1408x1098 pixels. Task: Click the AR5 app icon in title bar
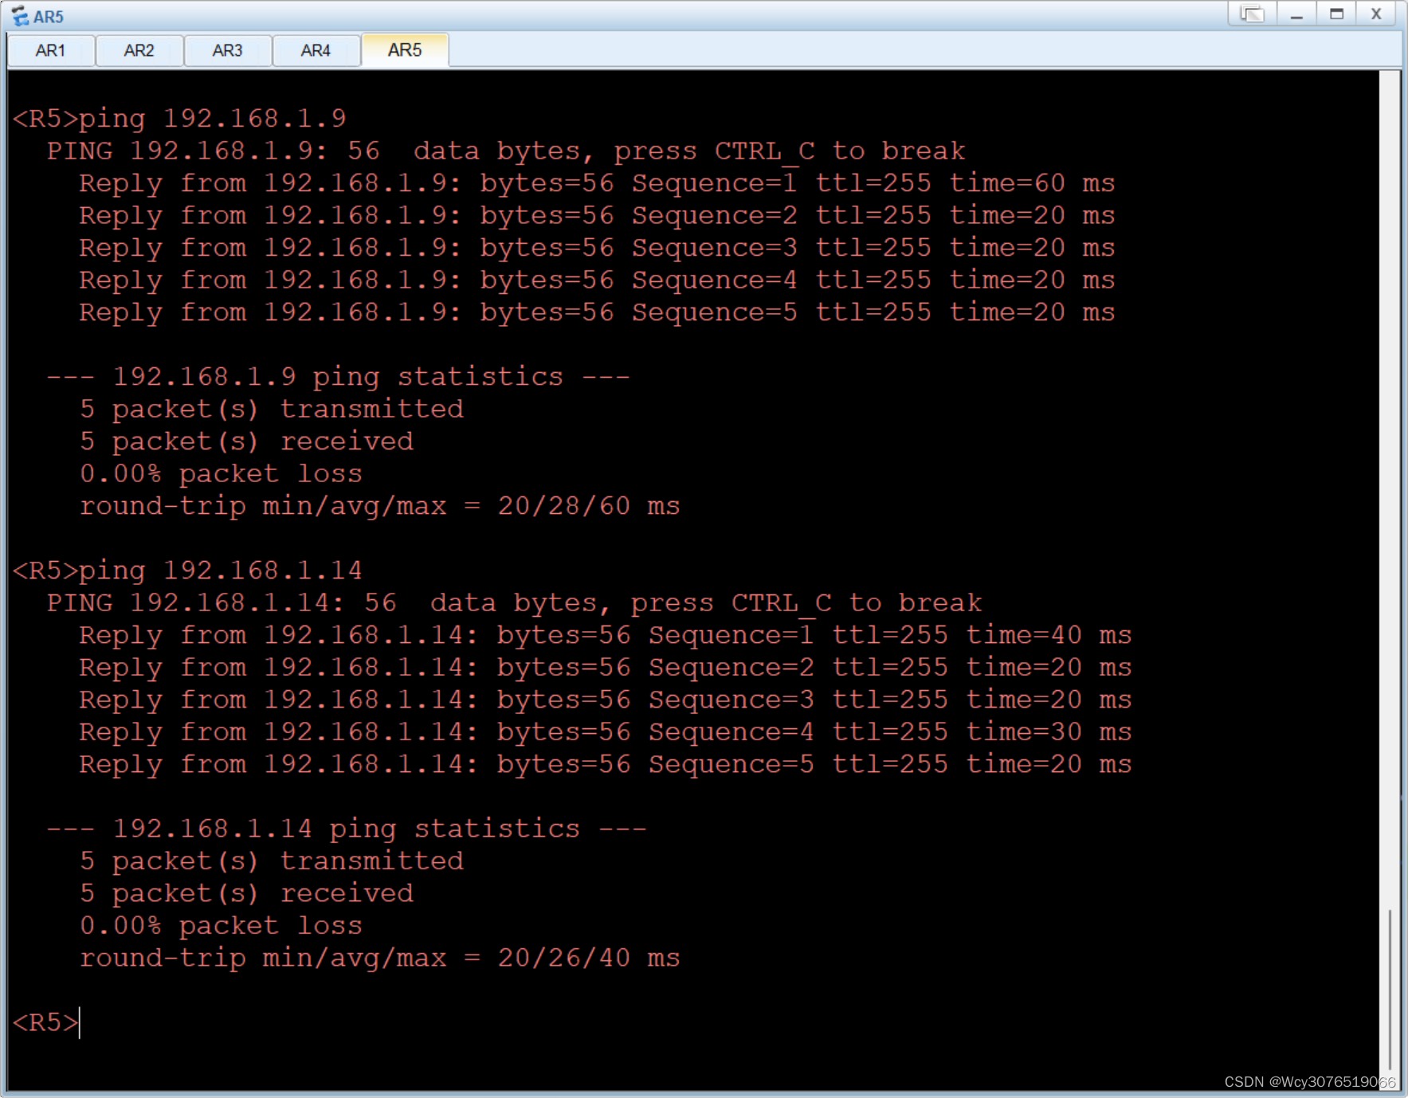tap(20, 16)
